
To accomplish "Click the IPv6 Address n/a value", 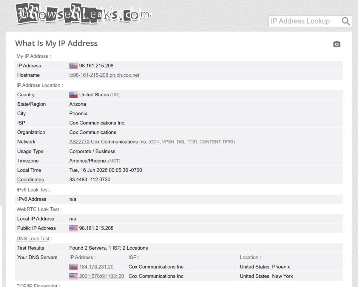I will 73,199.
